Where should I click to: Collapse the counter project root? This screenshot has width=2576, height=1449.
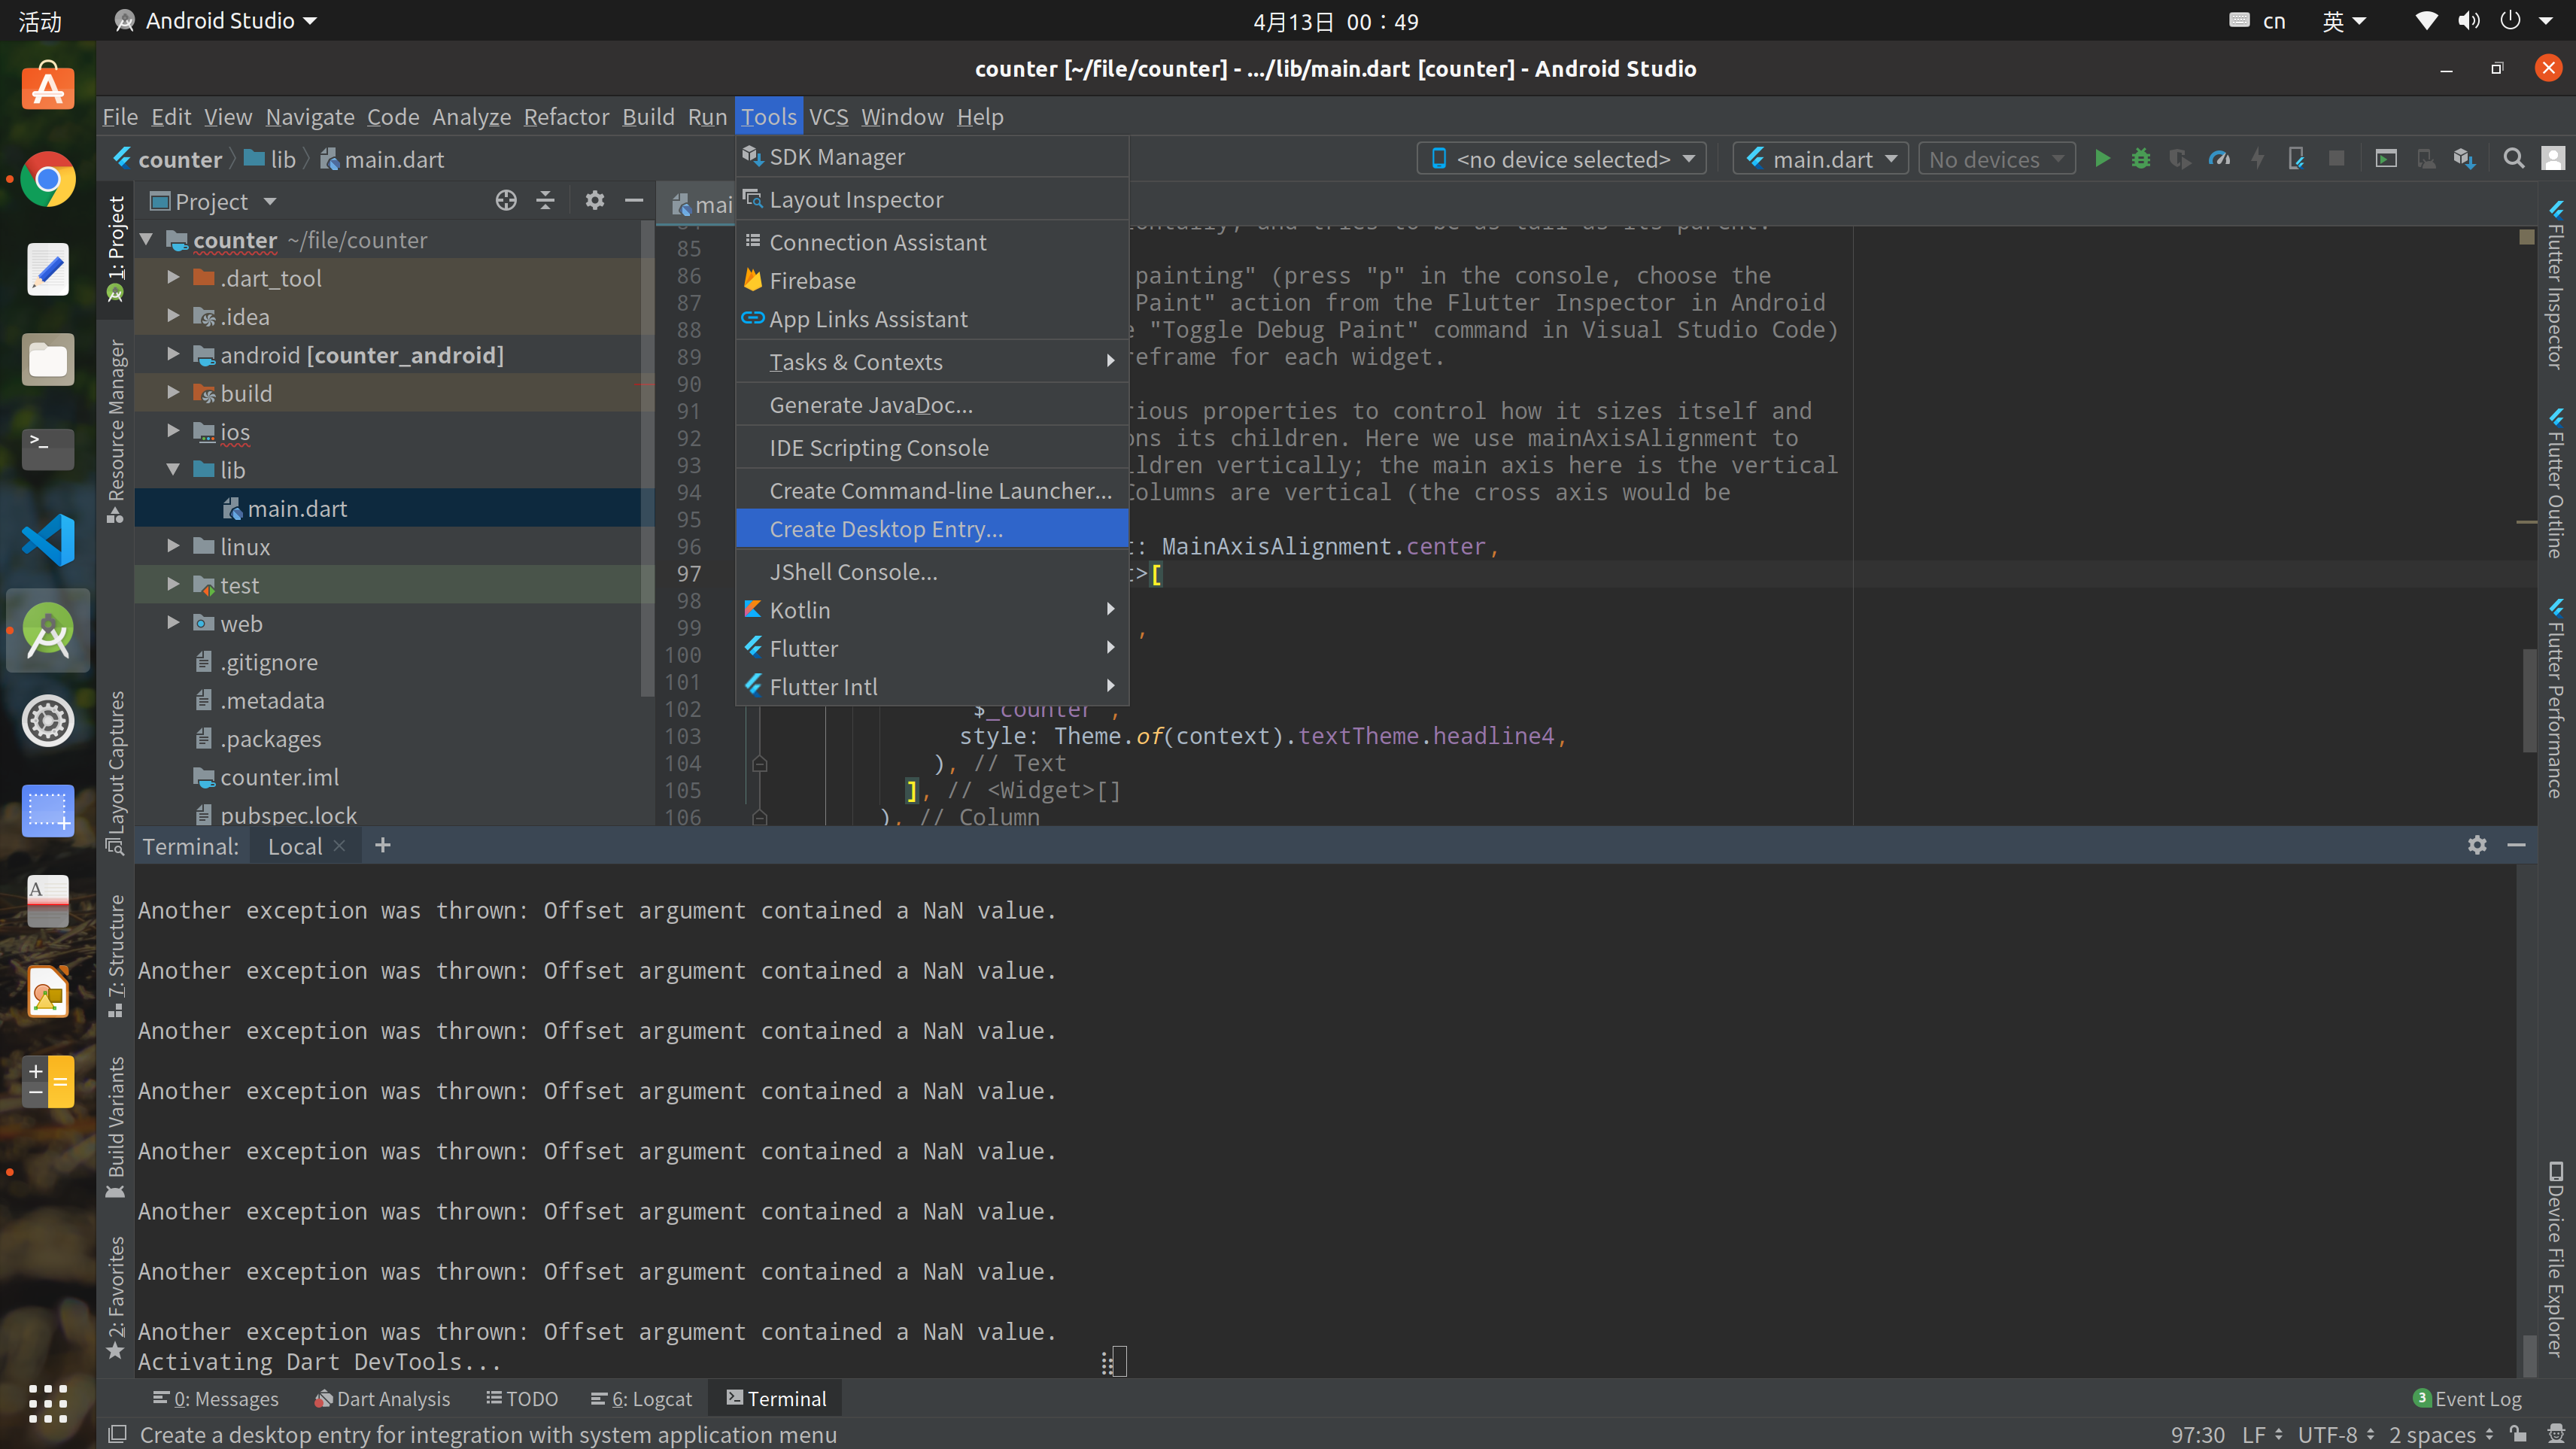(x=146, y=239)
